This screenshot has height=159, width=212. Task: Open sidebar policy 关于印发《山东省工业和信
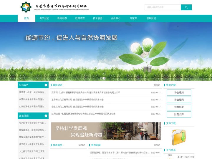pyautogui.click(x=33, y=144)
